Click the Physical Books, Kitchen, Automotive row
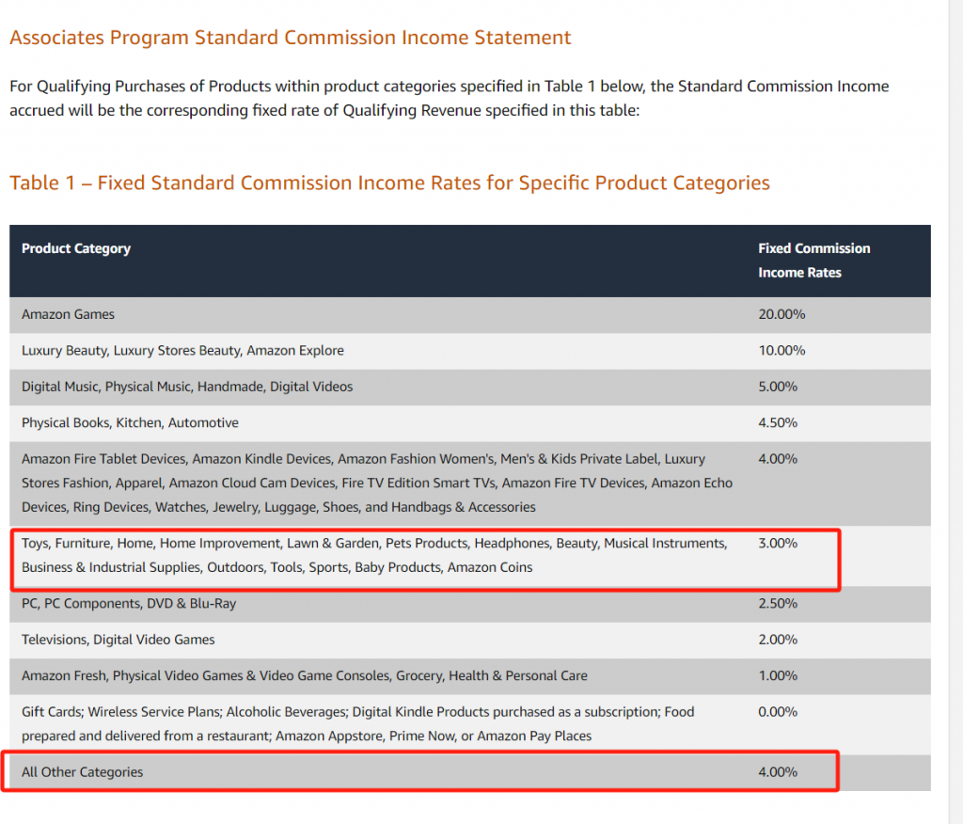 coord(130,423)
